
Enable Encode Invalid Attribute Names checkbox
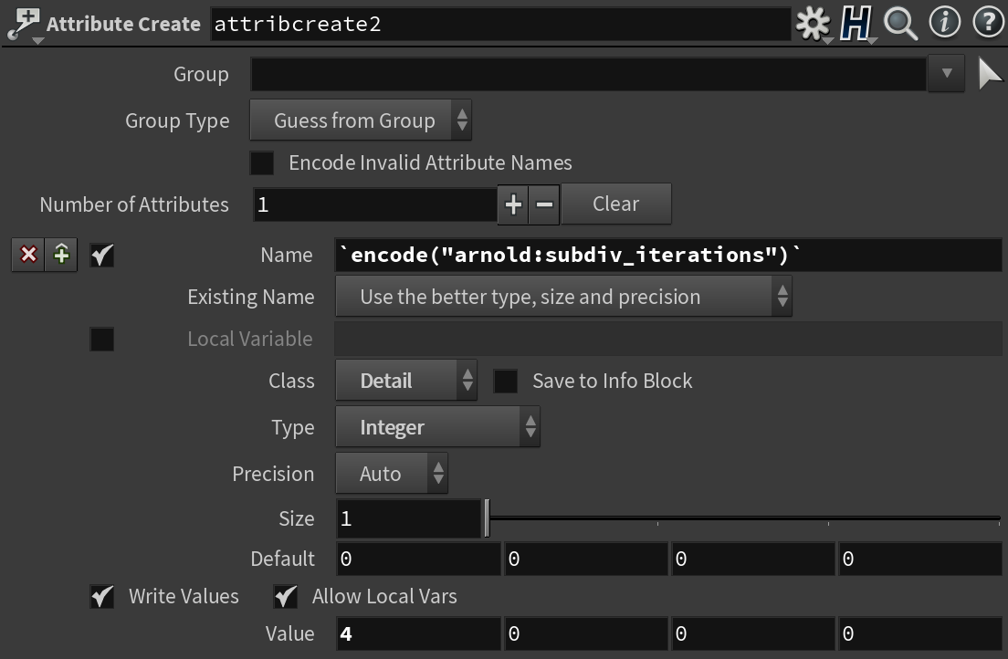(262, 163)
